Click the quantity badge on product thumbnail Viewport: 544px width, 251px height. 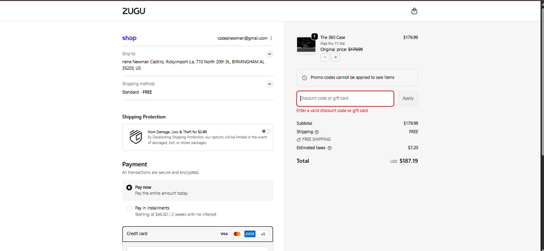[x=314, y=37]
